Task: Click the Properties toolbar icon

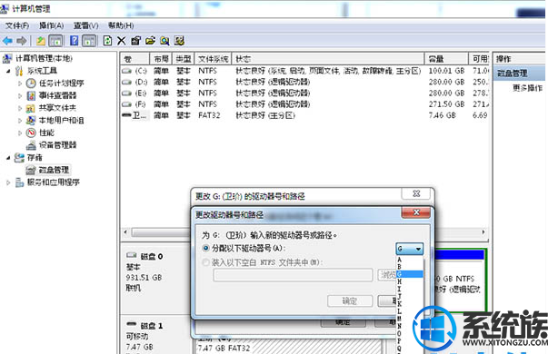Action: [x=135, y=41]
